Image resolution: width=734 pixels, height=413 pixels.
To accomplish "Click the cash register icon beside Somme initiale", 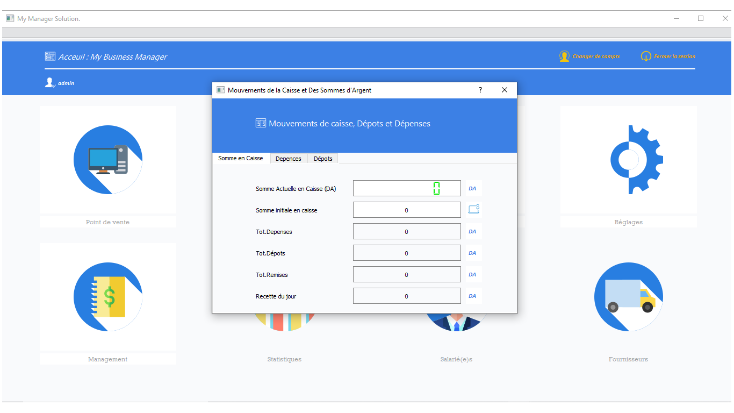I will 473,210.
